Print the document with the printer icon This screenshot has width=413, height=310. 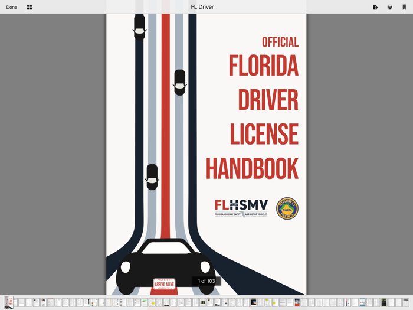[390, 7]
